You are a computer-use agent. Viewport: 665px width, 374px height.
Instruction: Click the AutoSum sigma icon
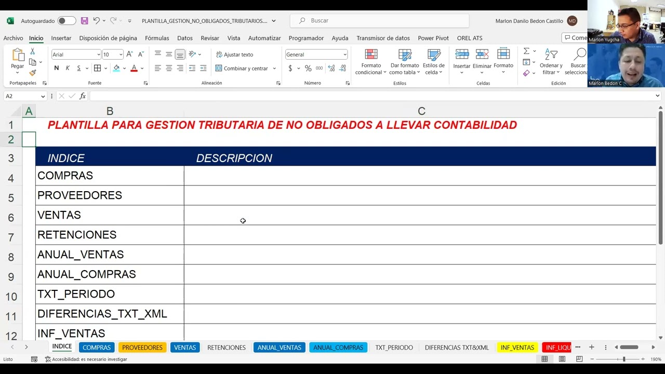pos(526,51)
